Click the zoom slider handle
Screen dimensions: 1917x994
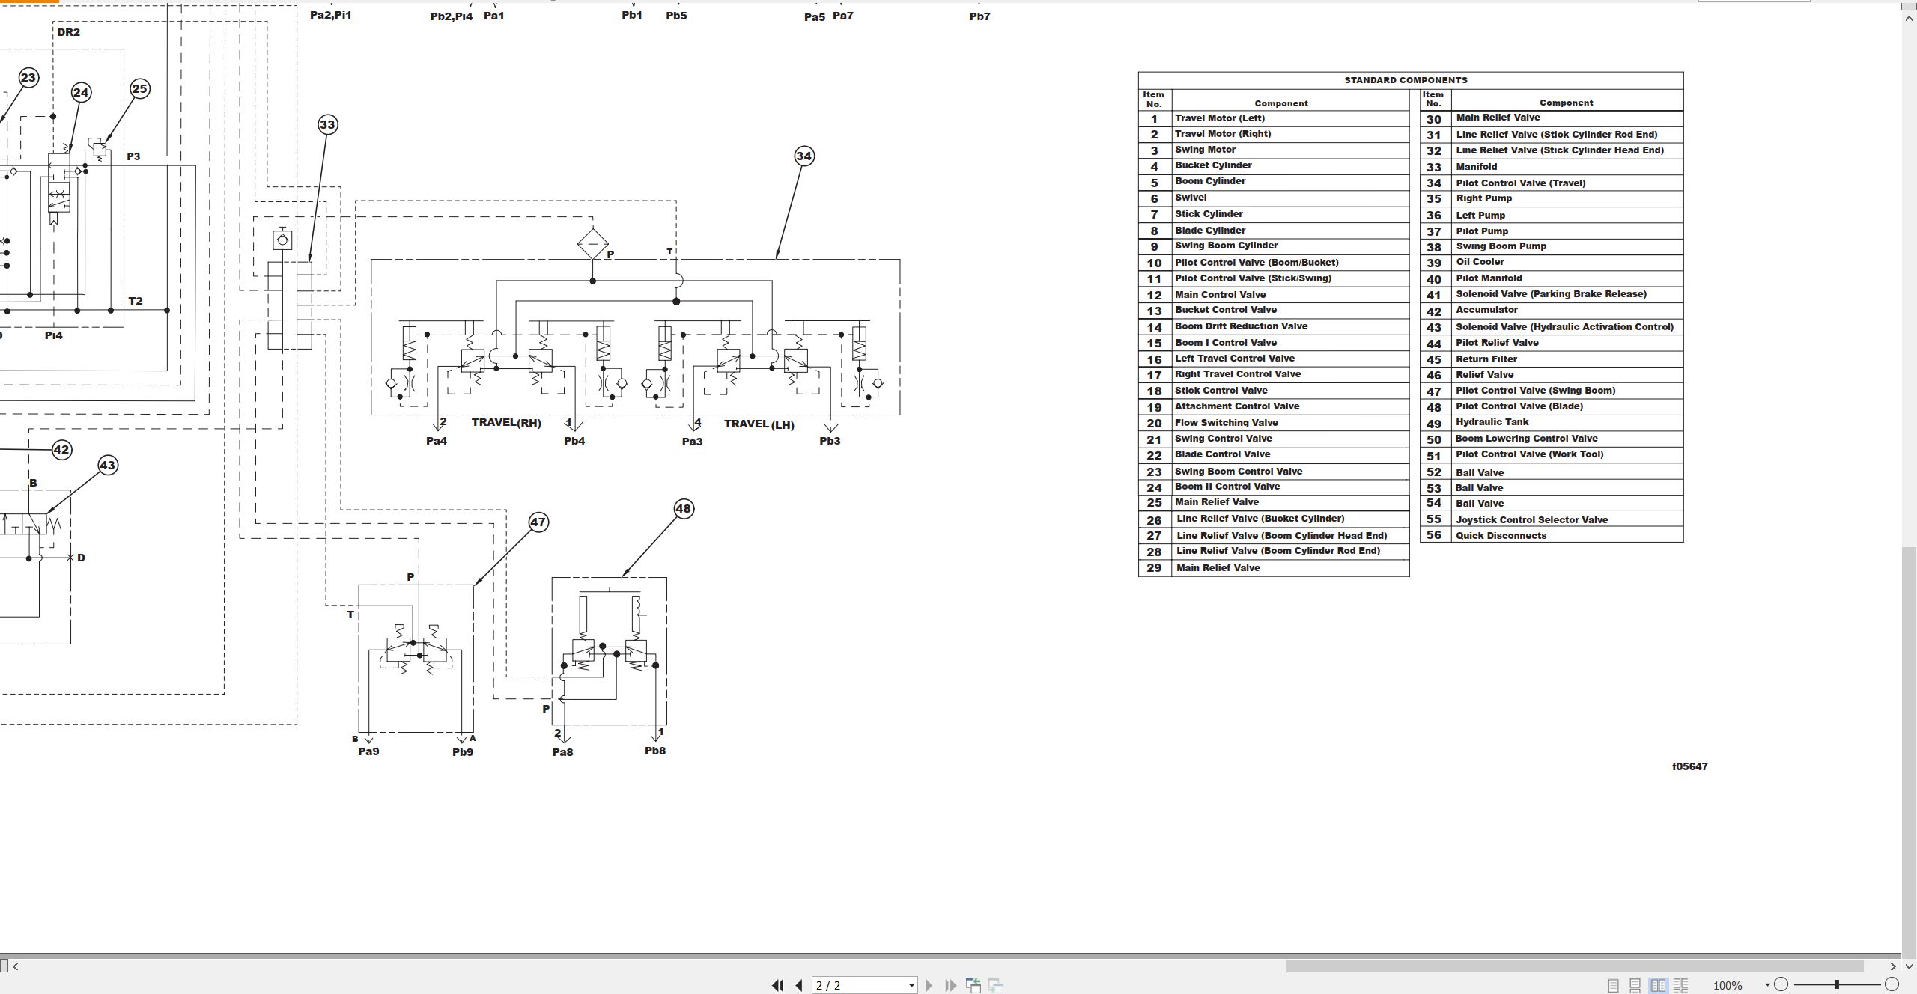[1836, 984]
